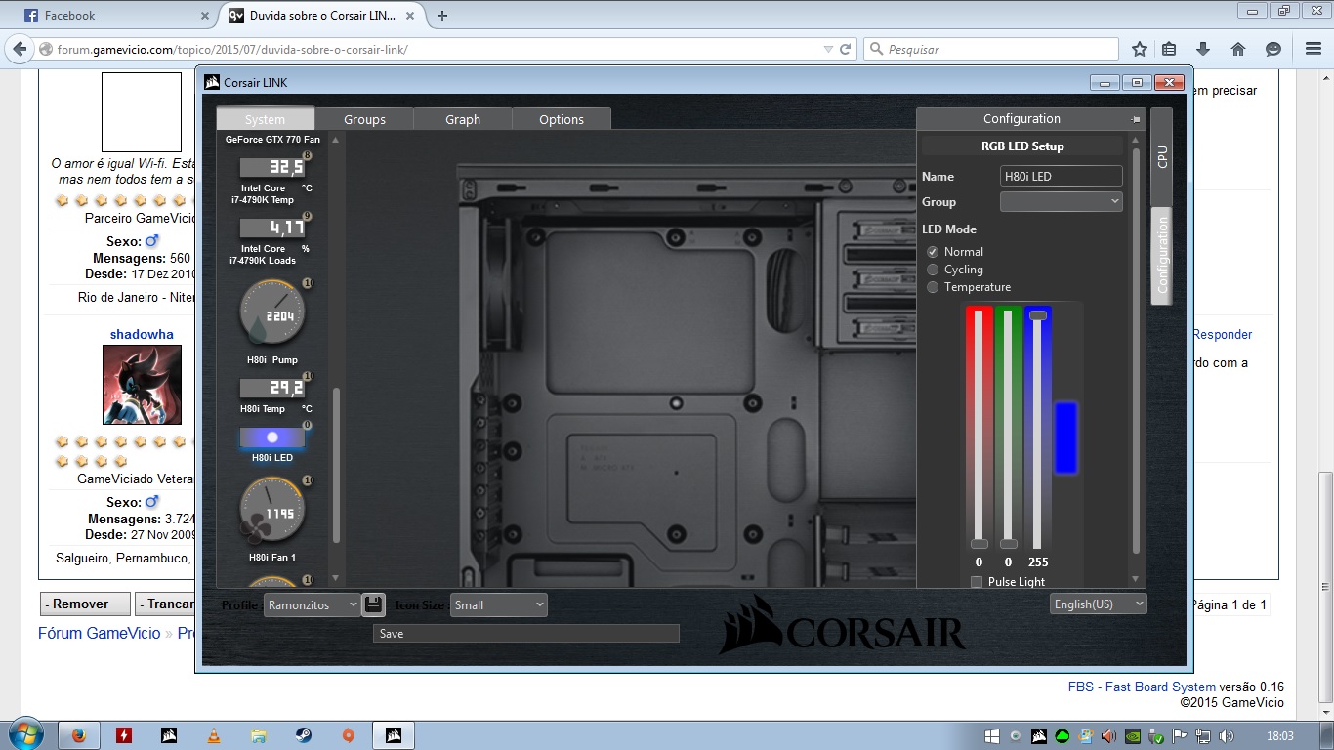
Task: Switch to the Options tab
Action: (x=562, y=119)
